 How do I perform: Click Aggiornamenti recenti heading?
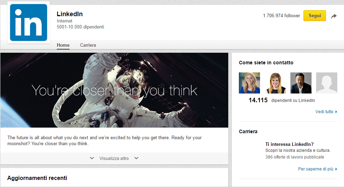[x=37, y=178]
